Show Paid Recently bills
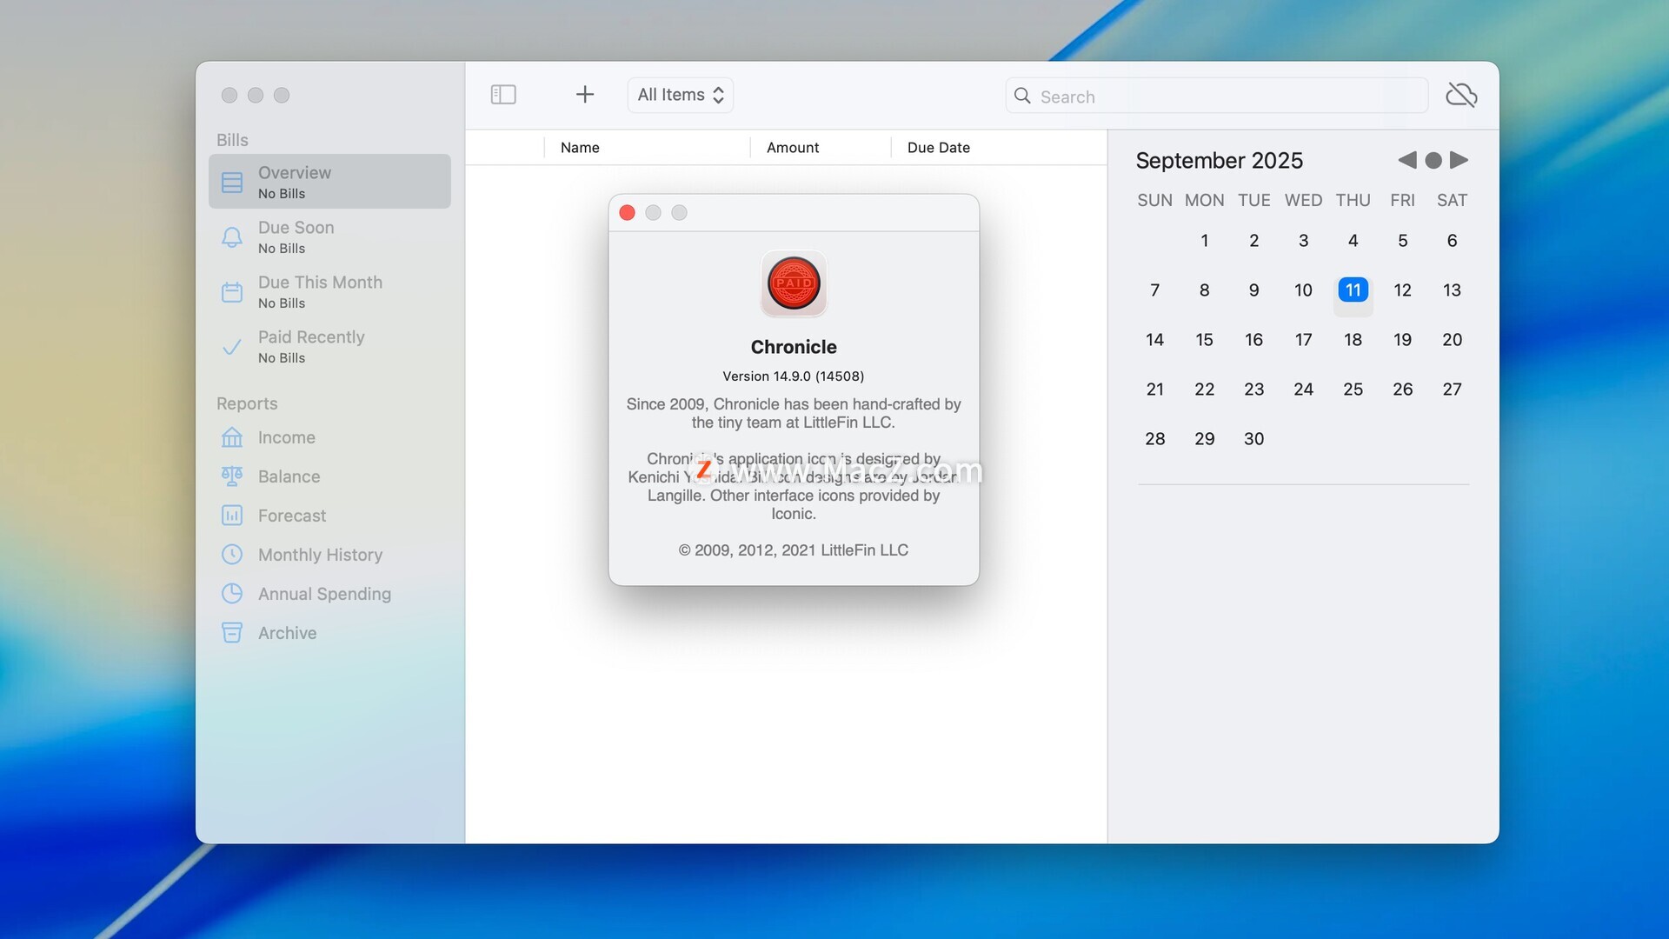The width and height of the screenshot is (1669, 939). click(x=329, y=346)
